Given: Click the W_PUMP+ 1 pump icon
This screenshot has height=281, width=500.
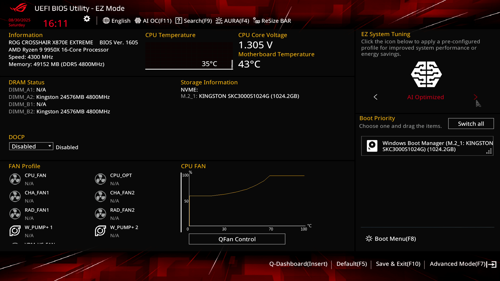Looking at the screenshot, I should tap(15, 231).
